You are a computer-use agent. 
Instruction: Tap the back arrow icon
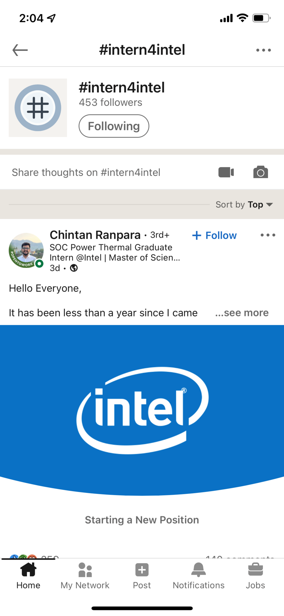20,50
